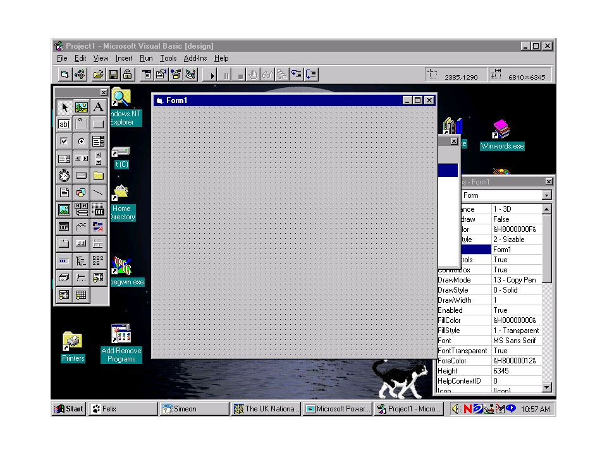The image size is (607, 455).
Task: Click the End (stop) toolbar button
Action: [240, 75]
